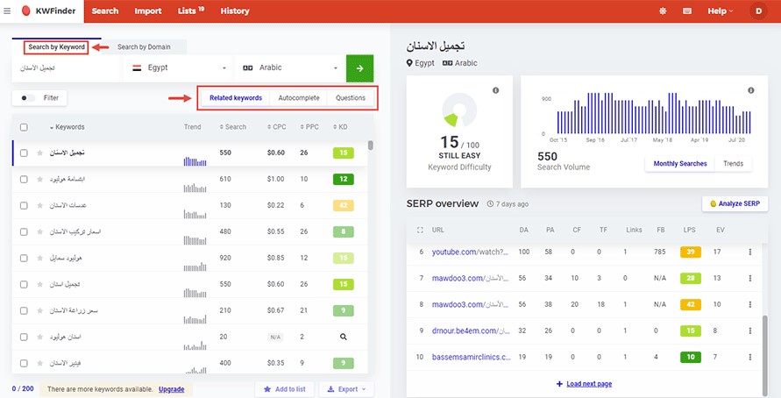Viewport: 781px width, 398px height.
Task: Open options menu for youtube.com result
Action: 750,252
